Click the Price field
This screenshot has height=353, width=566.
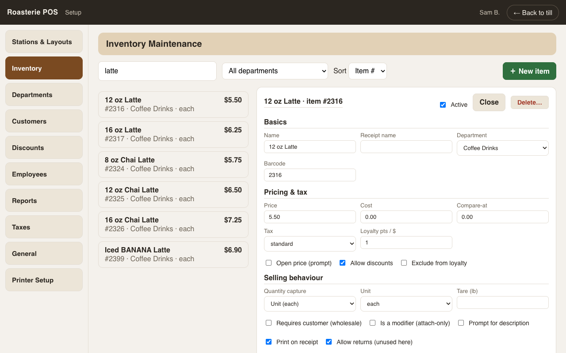[310, 217]
